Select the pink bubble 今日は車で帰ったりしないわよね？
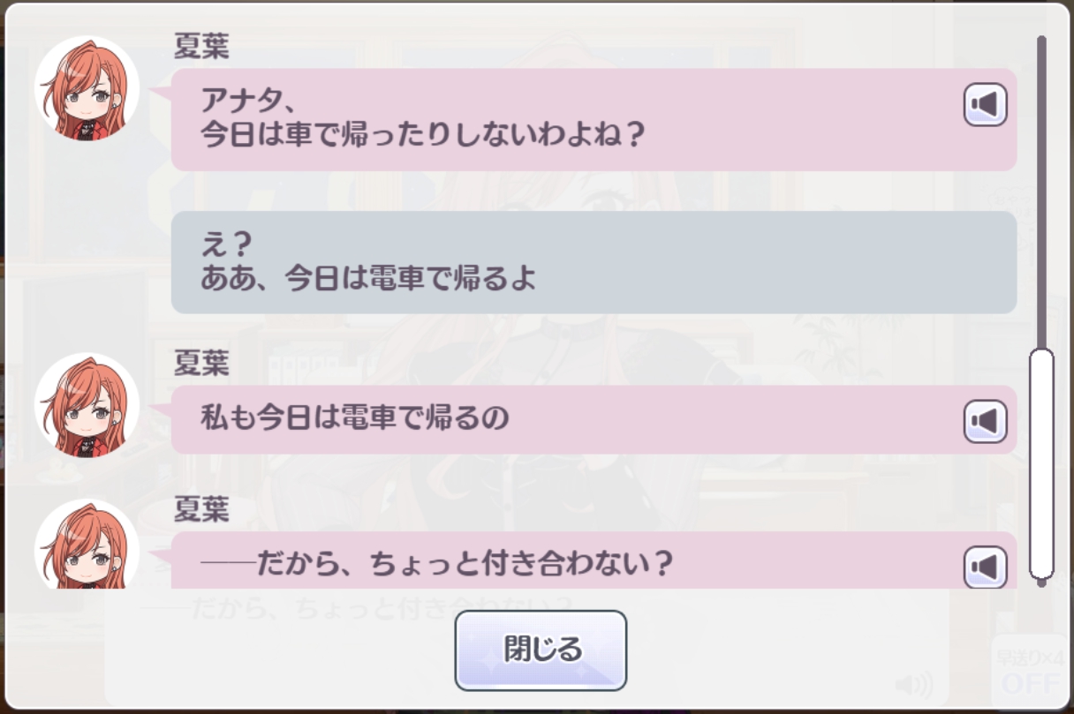This screenshot has width=1074, height=714. pos(594,120)
